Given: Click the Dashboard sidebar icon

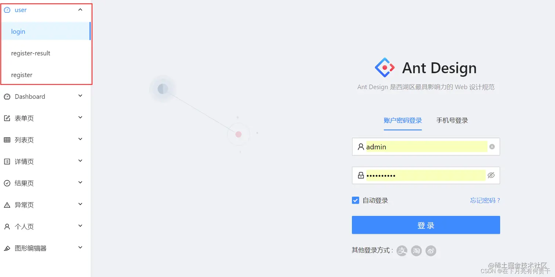Looking at the screenshot, I should [x=7, y=96].
